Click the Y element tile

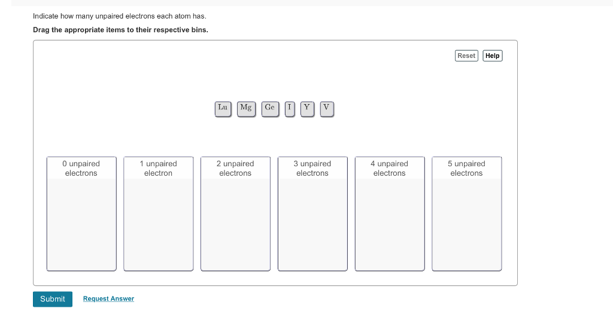[307, 108]
